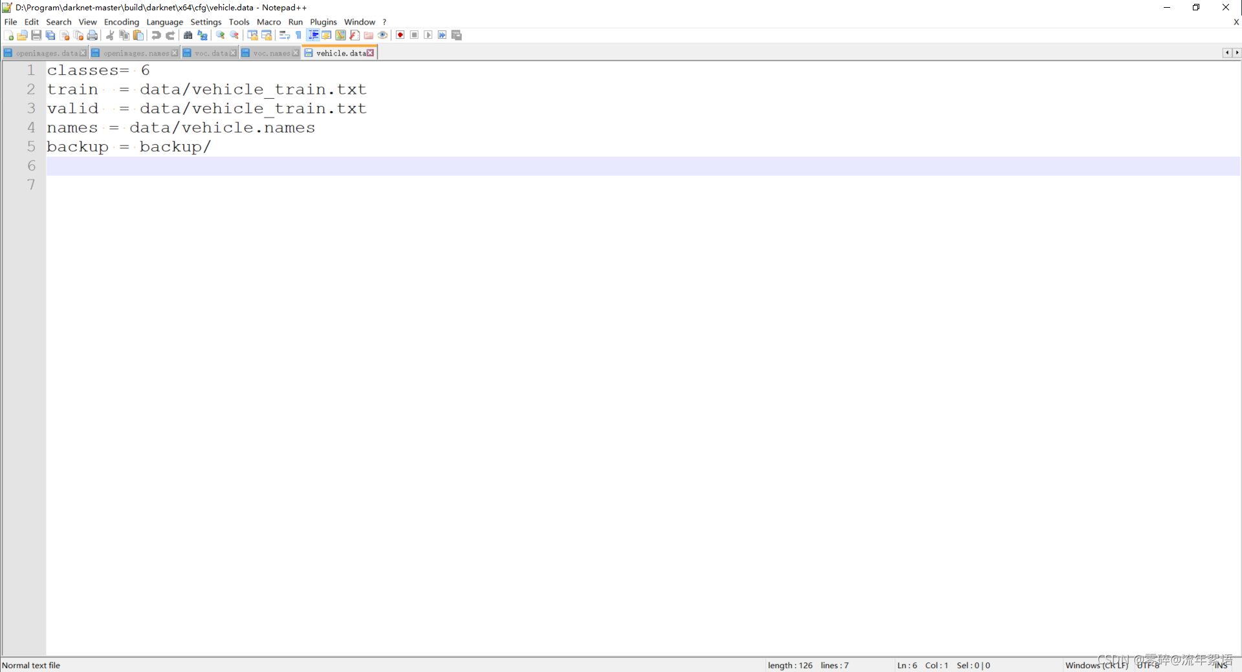The image size is (1242, 672).
Task: Stop macro recording
Action: coord(415,35)
